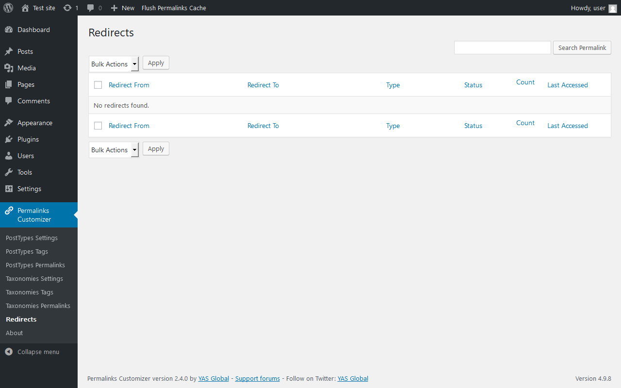Click the 'No redirects found.' message
Image resolution: width=621 pixels, height=388 pixels.
(x=121, y=105)
